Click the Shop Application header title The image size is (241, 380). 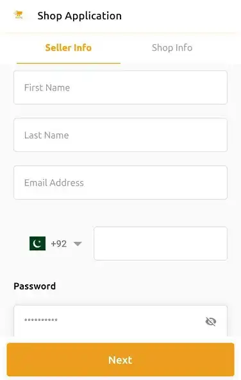click(79, 16)
